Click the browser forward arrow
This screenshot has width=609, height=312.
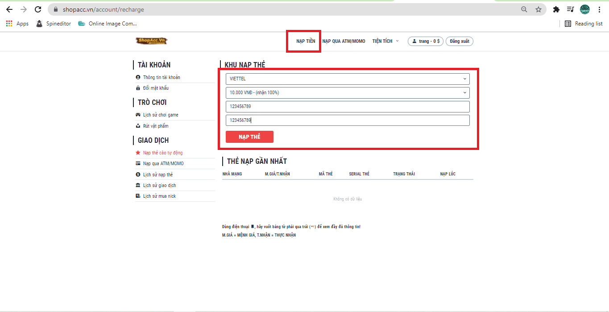[24, 9]
